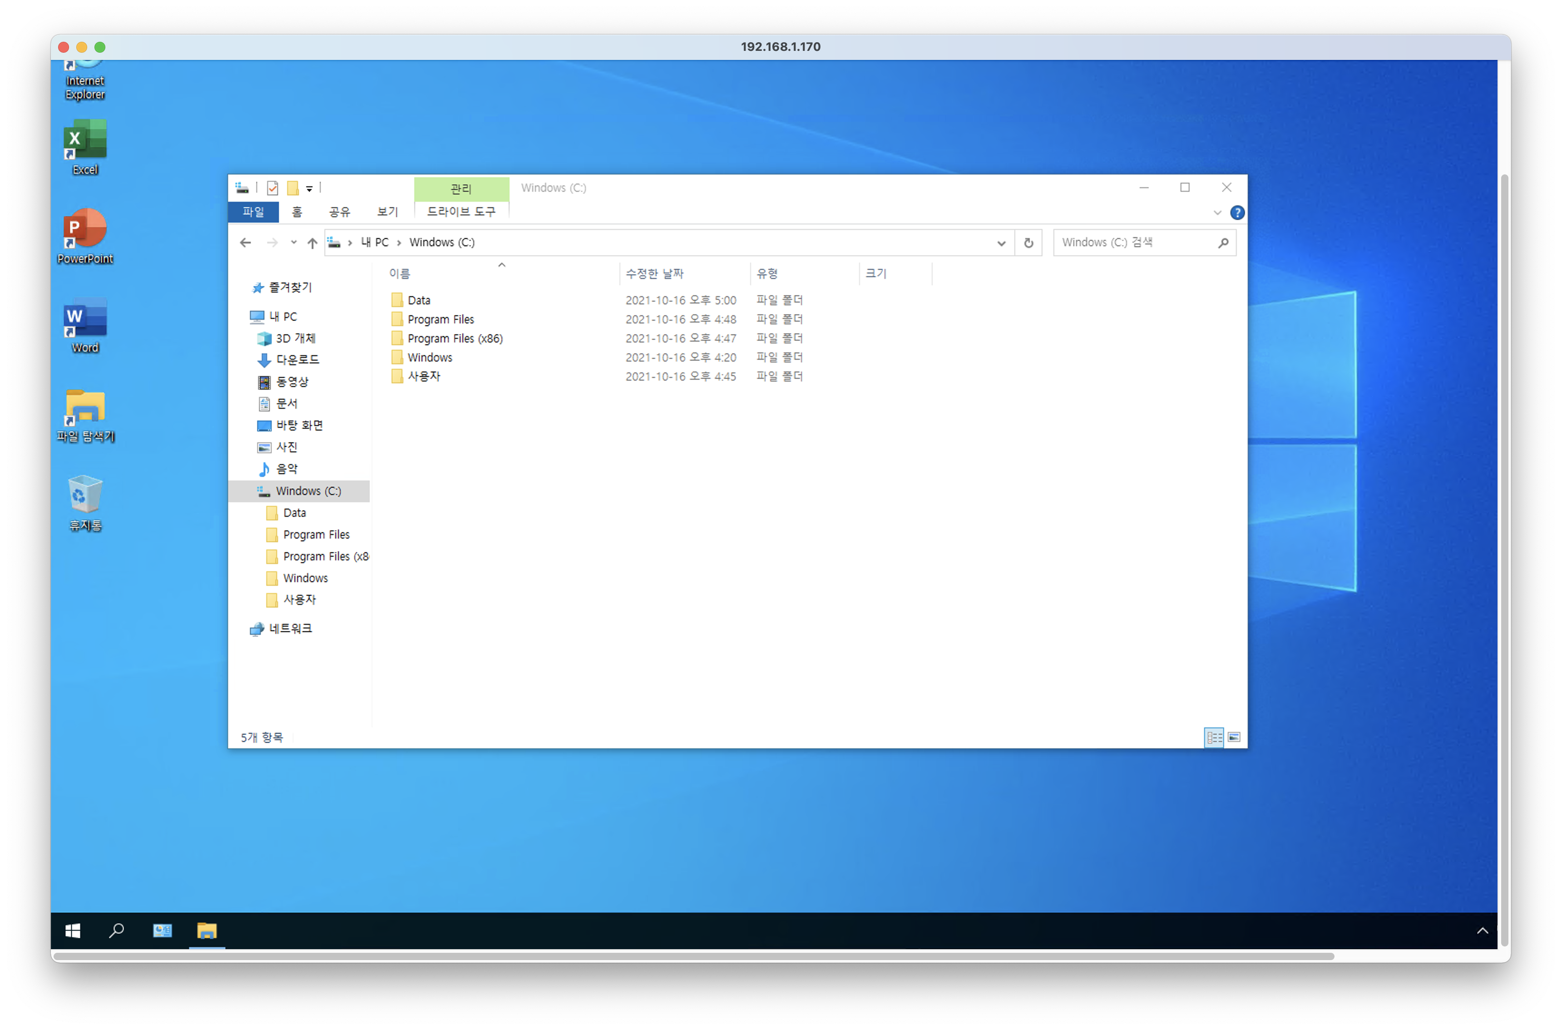Switch to details view in status bar
The image size is (1562, 1030).
point(1213,737)
